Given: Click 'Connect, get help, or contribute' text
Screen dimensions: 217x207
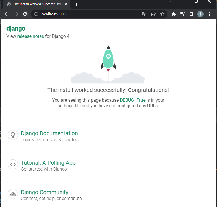Looking at the screenshot, I should point(51,198).
